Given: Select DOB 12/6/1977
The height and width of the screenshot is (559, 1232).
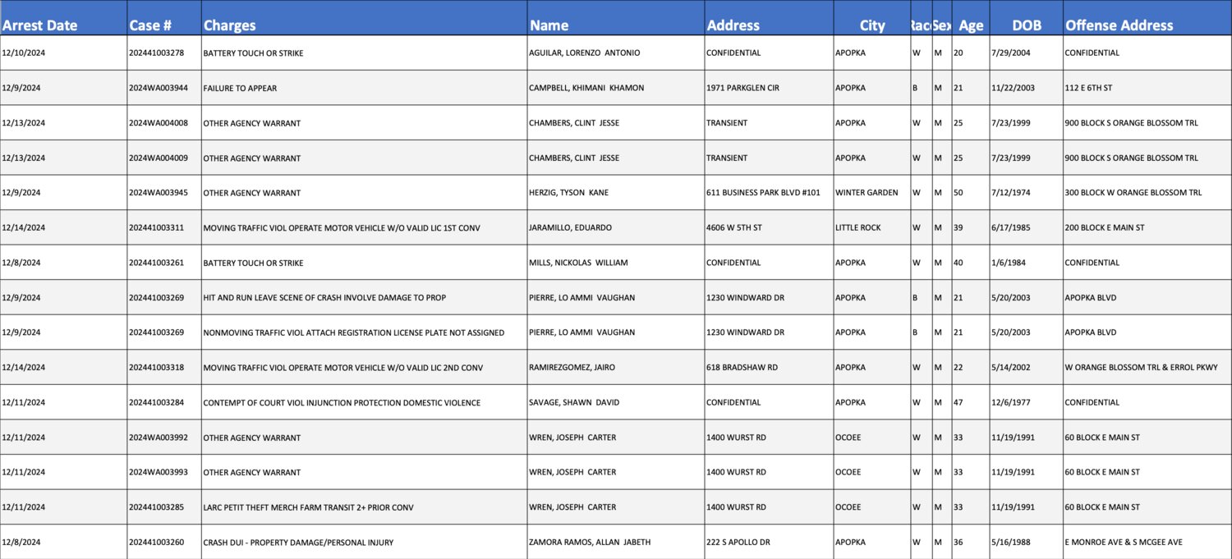Looking at the screenshot, I should (1010, 403).
